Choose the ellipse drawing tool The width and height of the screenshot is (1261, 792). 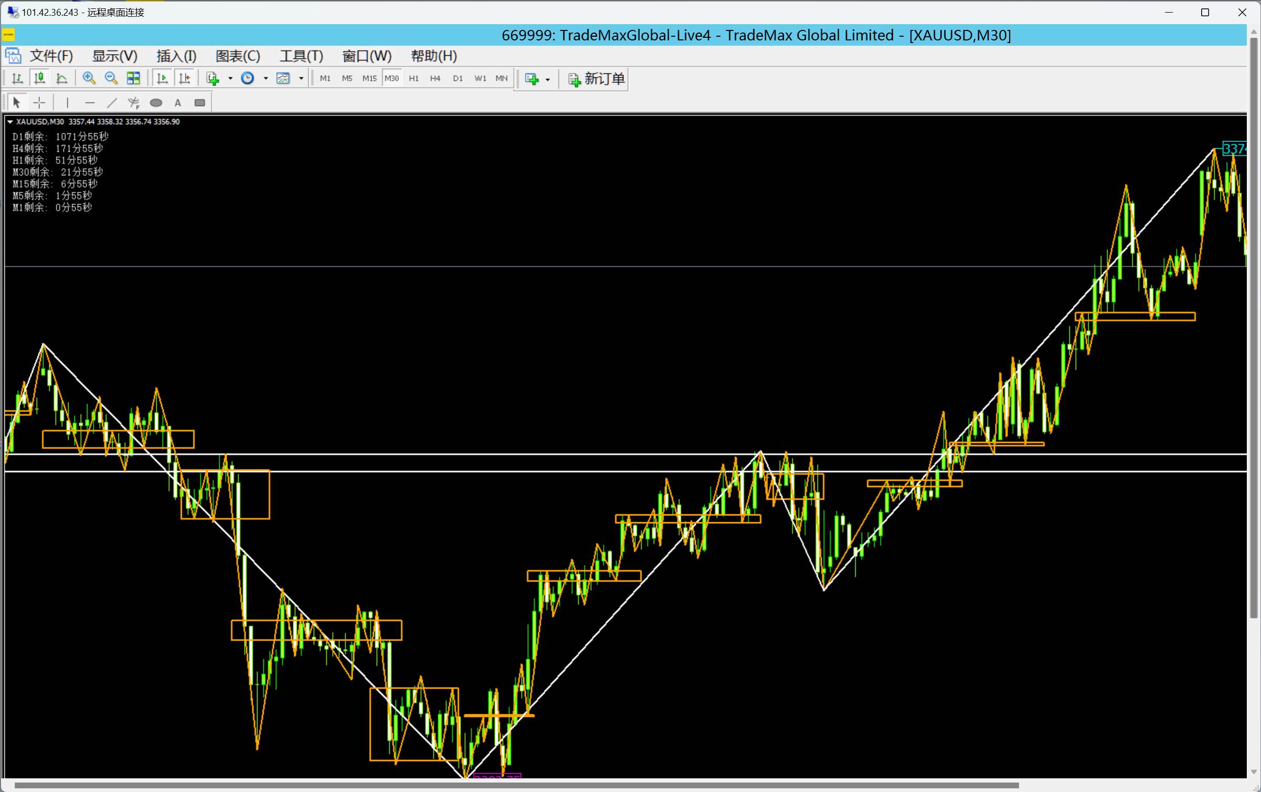(156, 103)
